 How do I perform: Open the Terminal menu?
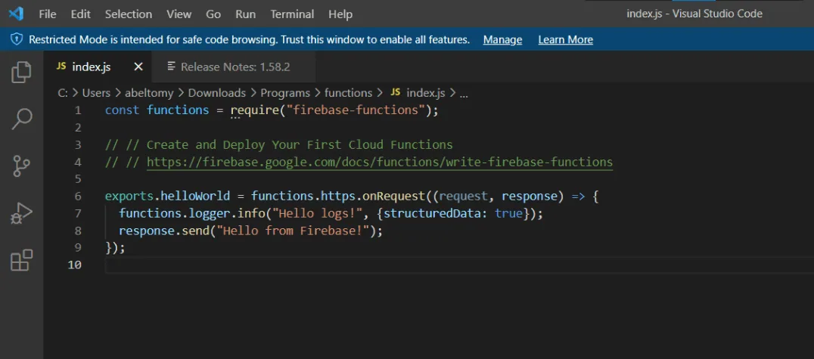(x=292, y=14)
